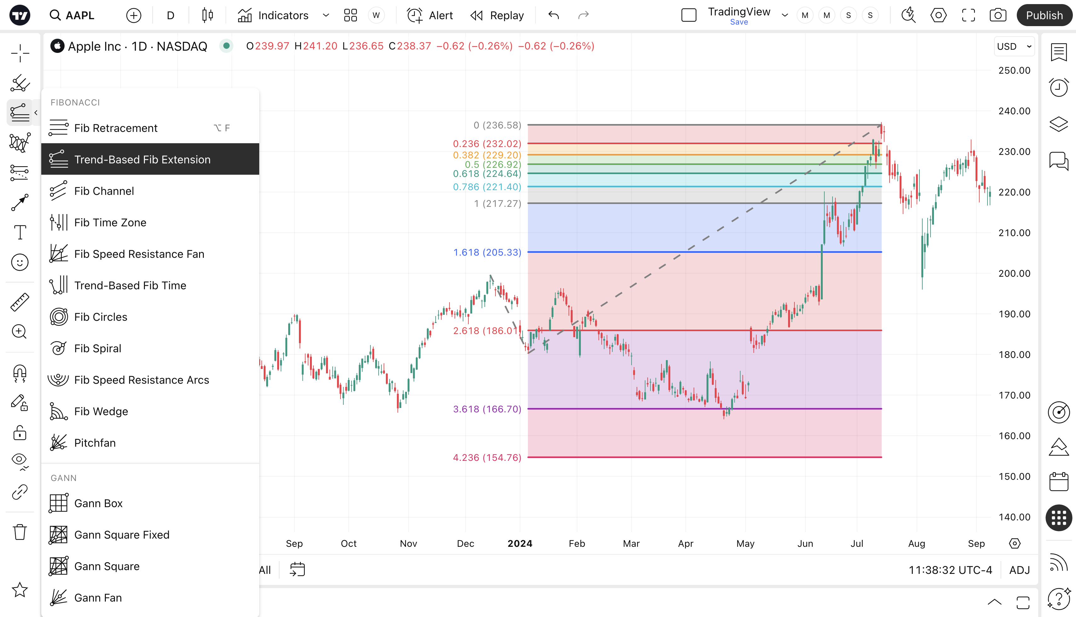The image size is (1076, 617).
Task: Open the Alerts clock panel icon
Action: coord(1058,88)
